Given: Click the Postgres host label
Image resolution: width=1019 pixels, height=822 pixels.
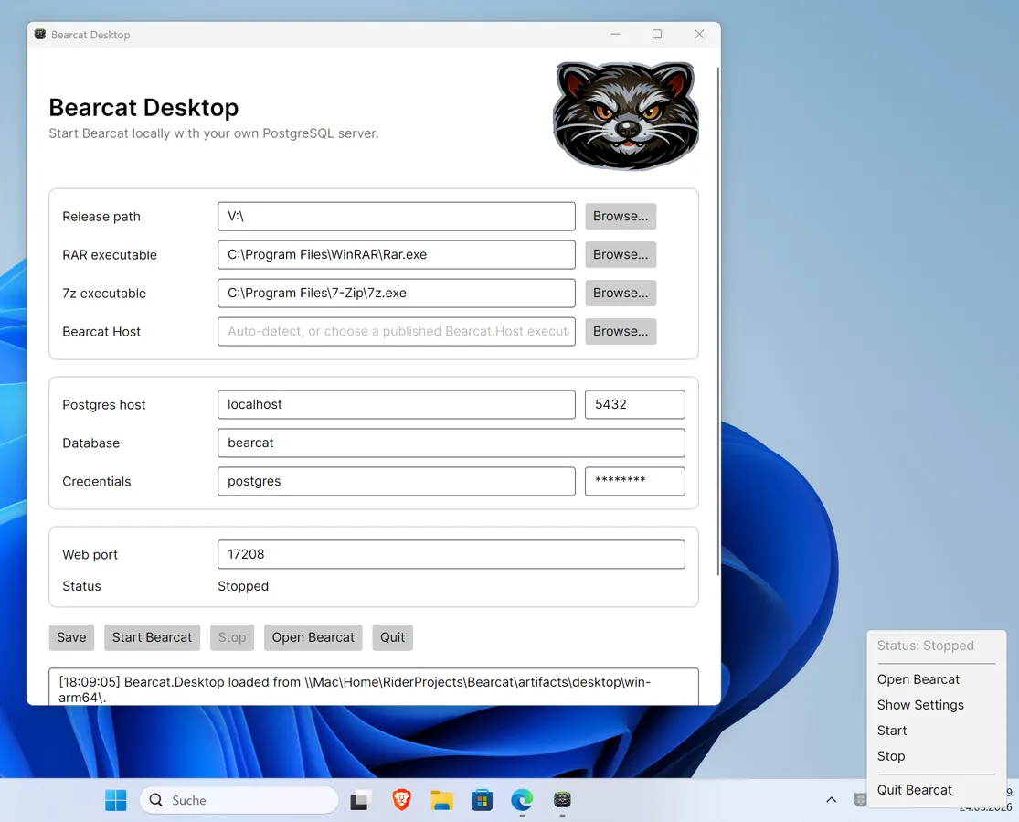Looking at the screenshot, I should 104,405.
